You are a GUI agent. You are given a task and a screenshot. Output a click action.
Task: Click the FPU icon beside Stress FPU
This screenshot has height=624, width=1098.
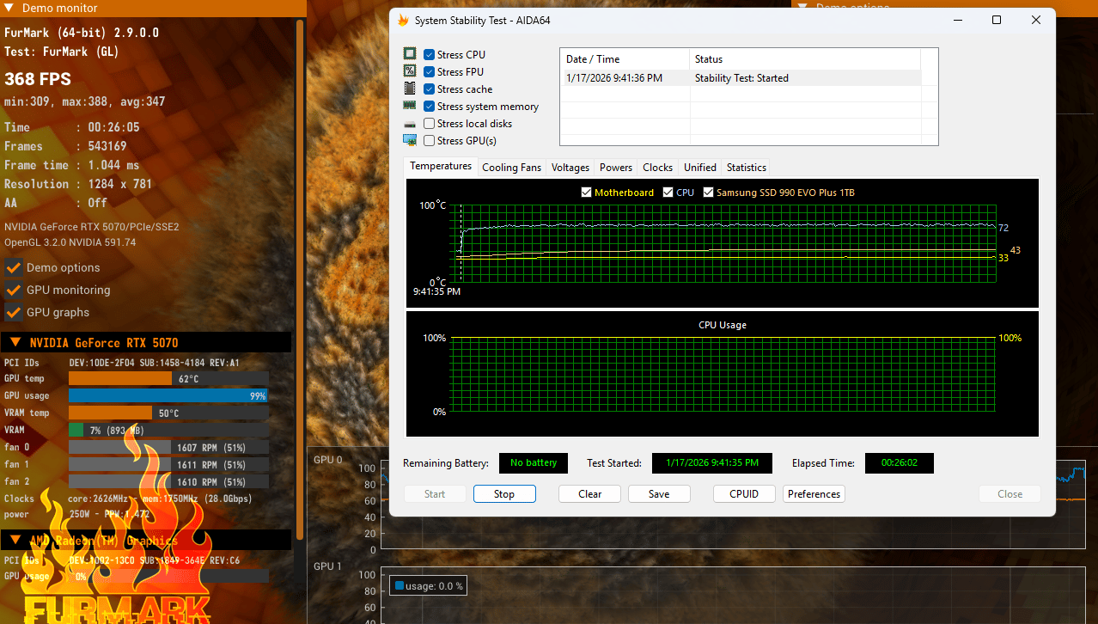[410, 71]
